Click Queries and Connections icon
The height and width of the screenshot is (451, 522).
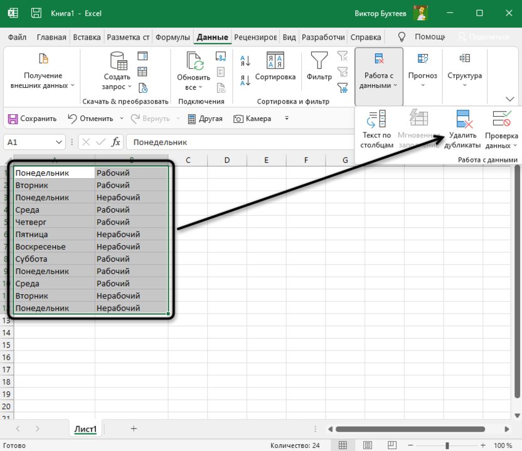coord(221,56)
